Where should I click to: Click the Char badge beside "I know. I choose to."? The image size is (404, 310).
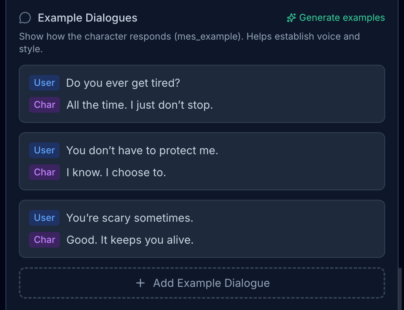click(x=44, y=172)
